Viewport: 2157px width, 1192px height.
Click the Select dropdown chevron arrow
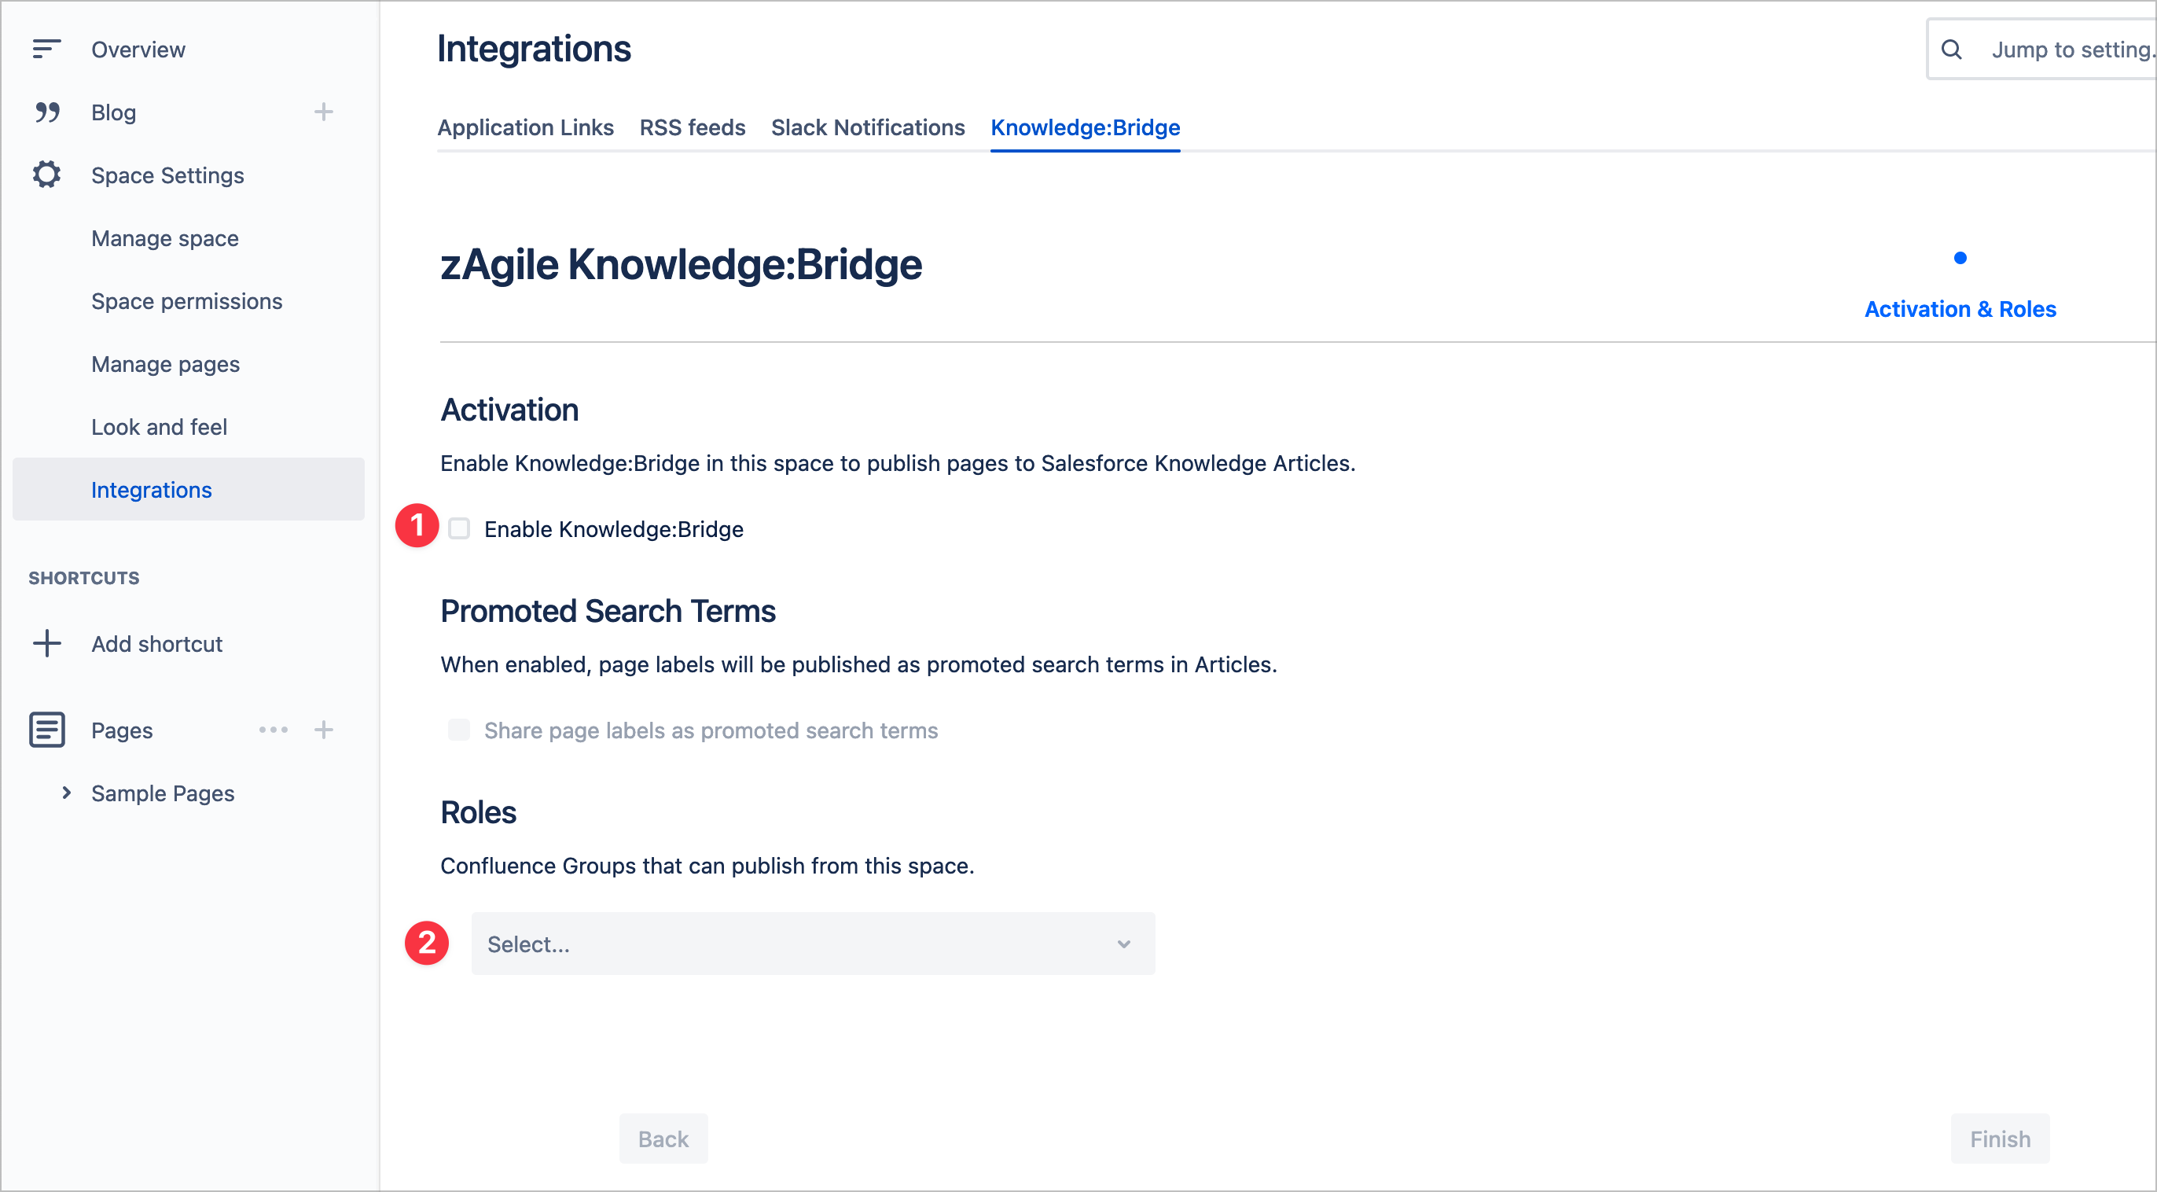coord(1123,944)
